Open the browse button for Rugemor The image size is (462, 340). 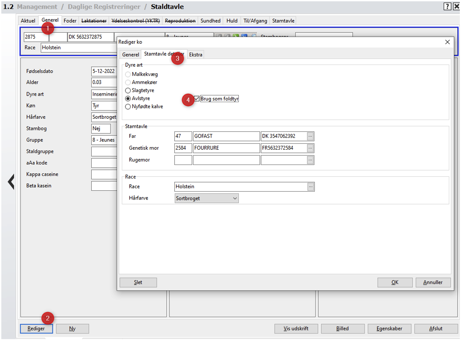point(310,160)
